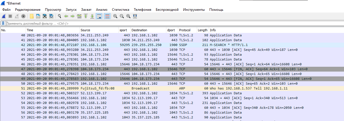
Task: Click the display filter input field
Action: (174, 24)
